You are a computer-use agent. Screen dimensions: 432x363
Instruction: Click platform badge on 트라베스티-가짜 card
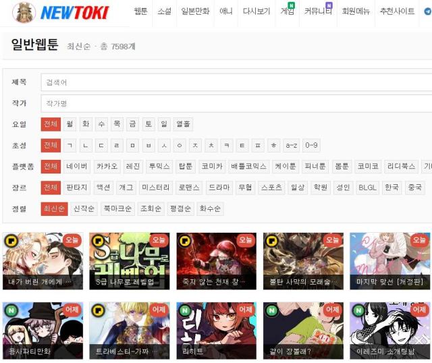click(98, 310)
